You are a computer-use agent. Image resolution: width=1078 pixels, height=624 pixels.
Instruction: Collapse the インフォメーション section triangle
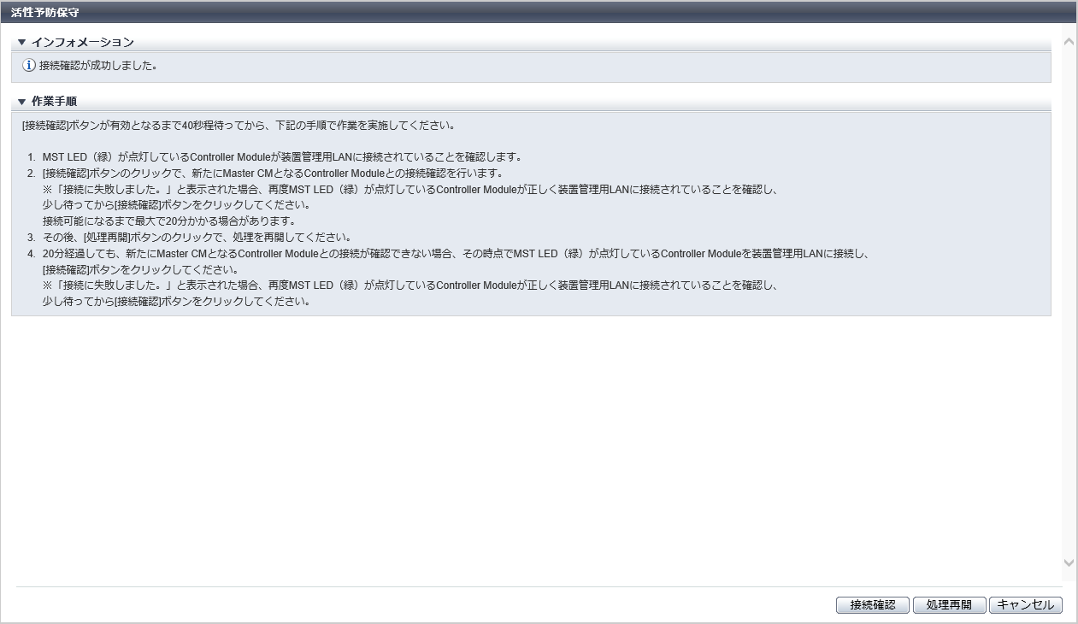pyautogui.click(x=22, y=42)
